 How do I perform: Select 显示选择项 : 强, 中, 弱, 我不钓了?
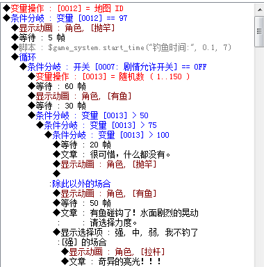[x=126, y=232]
